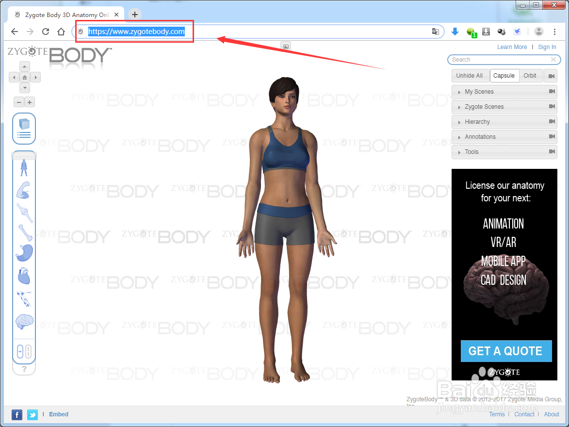Toggle the 3D cube and list view button
This screenshot has width=569, height=427.
coord(24,129)
